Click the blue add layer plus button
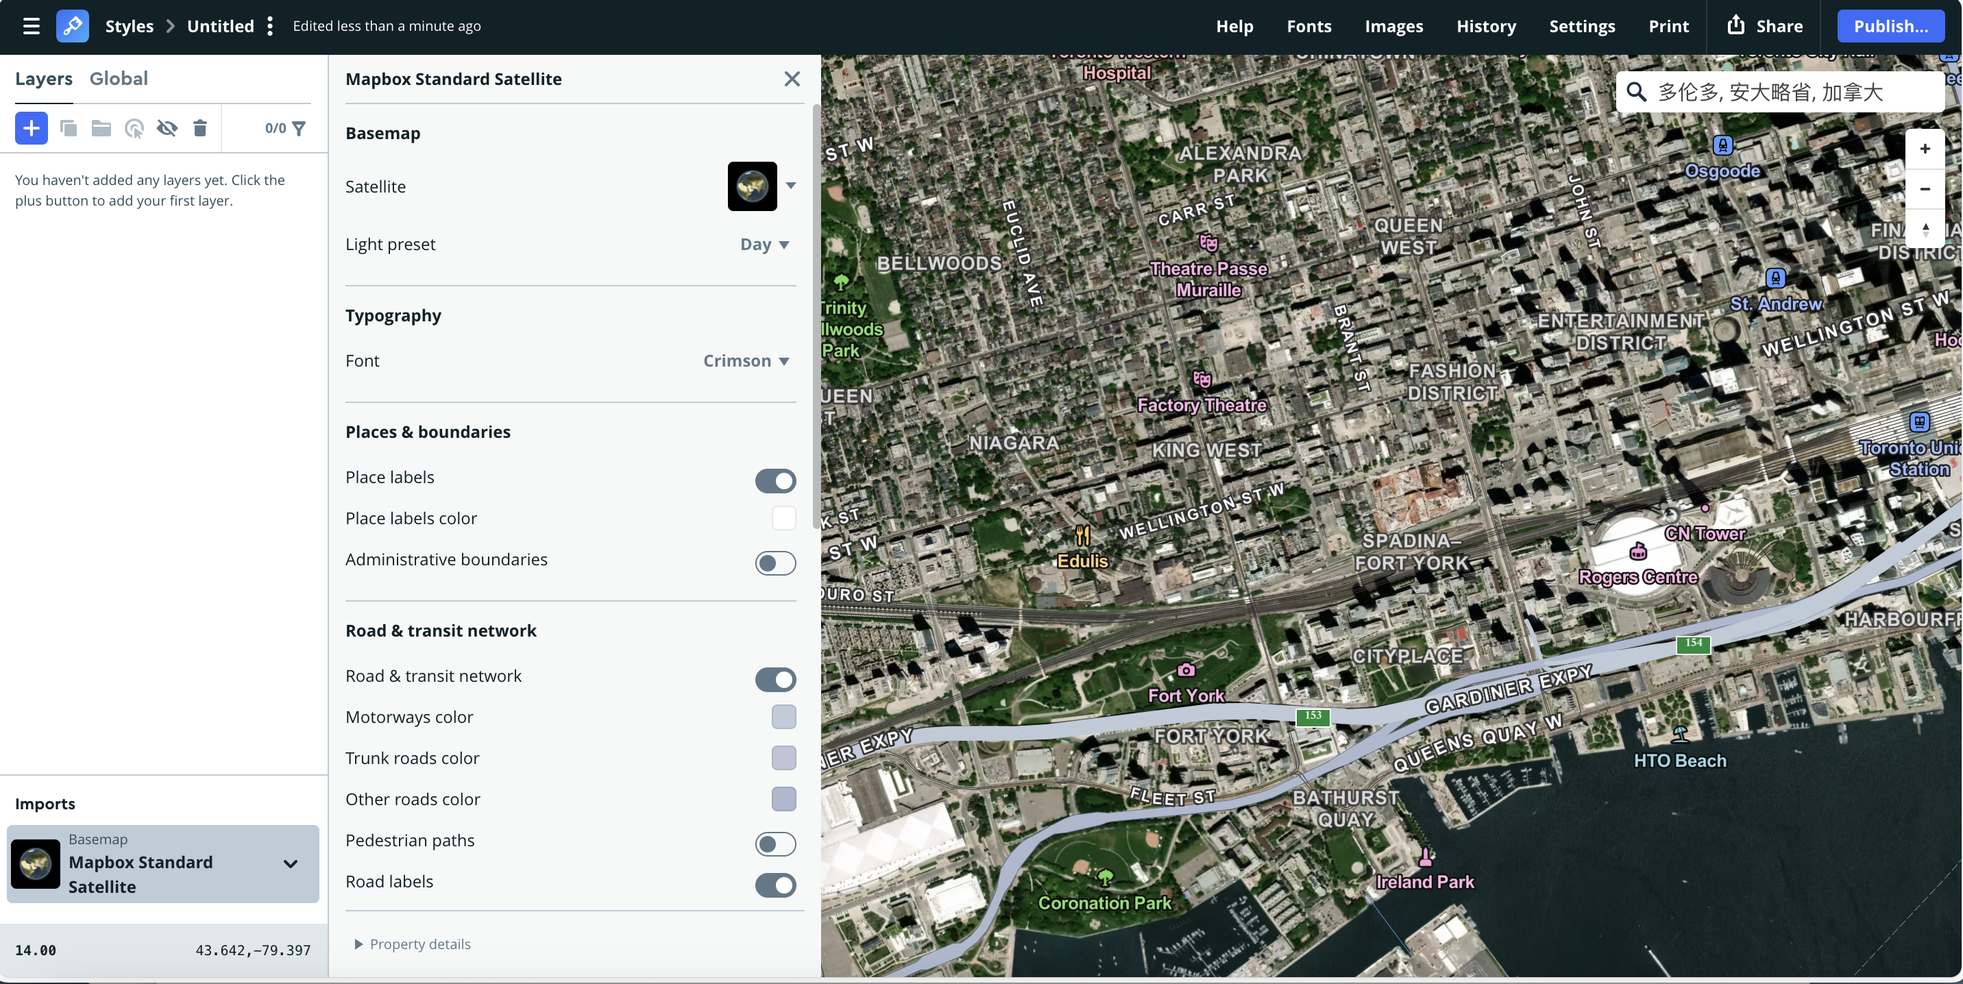 tap(32, 128)
